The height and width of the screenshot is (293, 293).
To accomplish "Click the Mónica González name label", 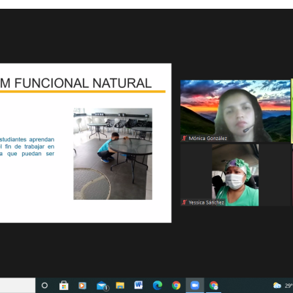I will coord(208,138).
